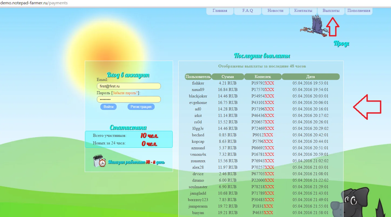Click the 0.85 RUB amount cell

tap(228, 135)
